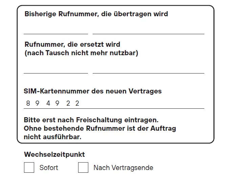Click the SIM-Kartennummer des neuen Vertrages label

[93, 91]
